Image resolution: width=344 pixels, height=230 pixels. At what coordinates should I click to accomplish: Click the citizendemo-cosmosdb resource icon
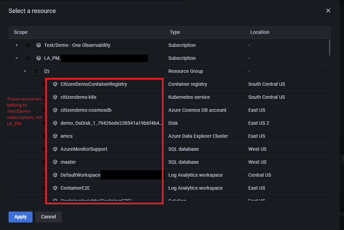(x=55, y=110)
